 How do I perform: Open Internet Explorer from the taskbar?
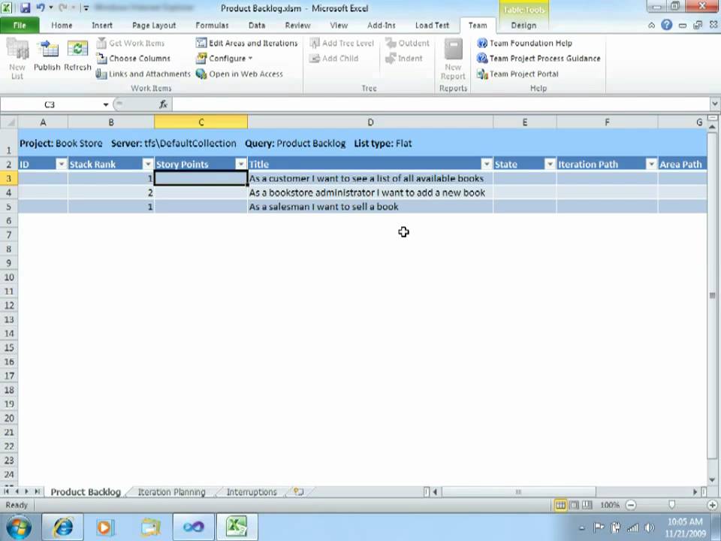(x=62, y=527)
